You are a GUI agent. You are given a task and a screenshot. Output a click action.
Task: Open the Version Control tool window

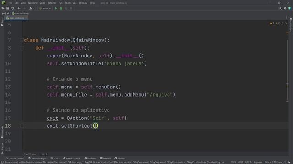(x=15, y=159)
